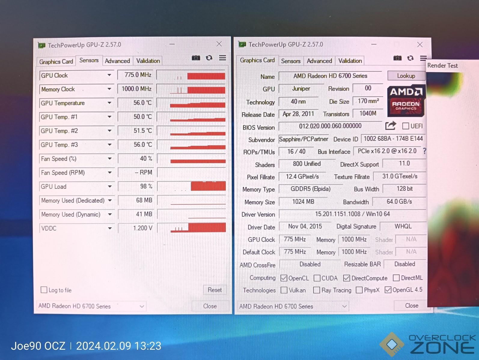Select Graphics Card tab in Graphics Card window
This screenshot has height=360, width=479.
pyautogui.click(x=257, y=60)
